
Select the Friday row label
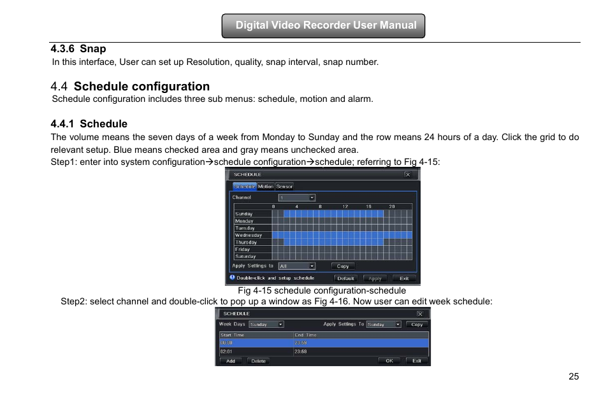252,249
